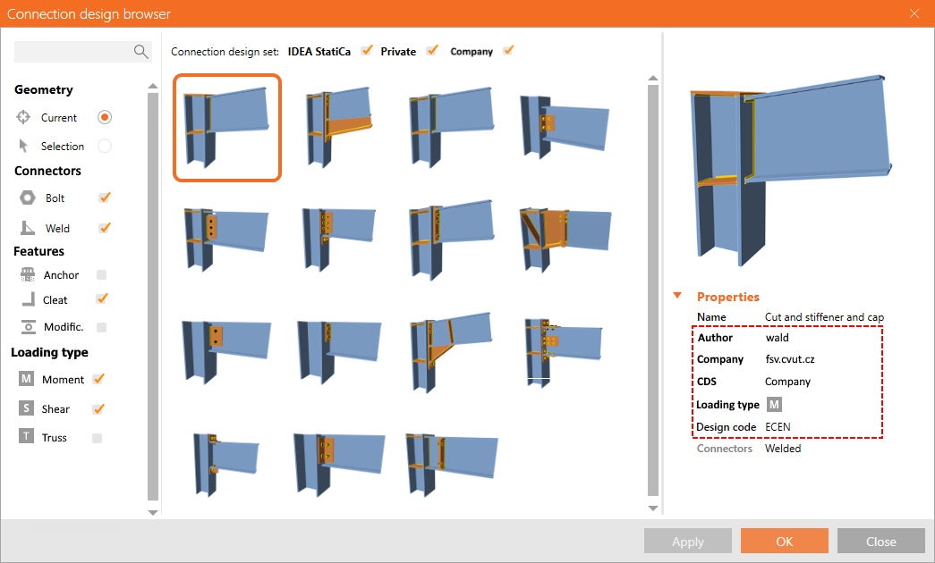Click the Apply button

(x=687, y=541)
